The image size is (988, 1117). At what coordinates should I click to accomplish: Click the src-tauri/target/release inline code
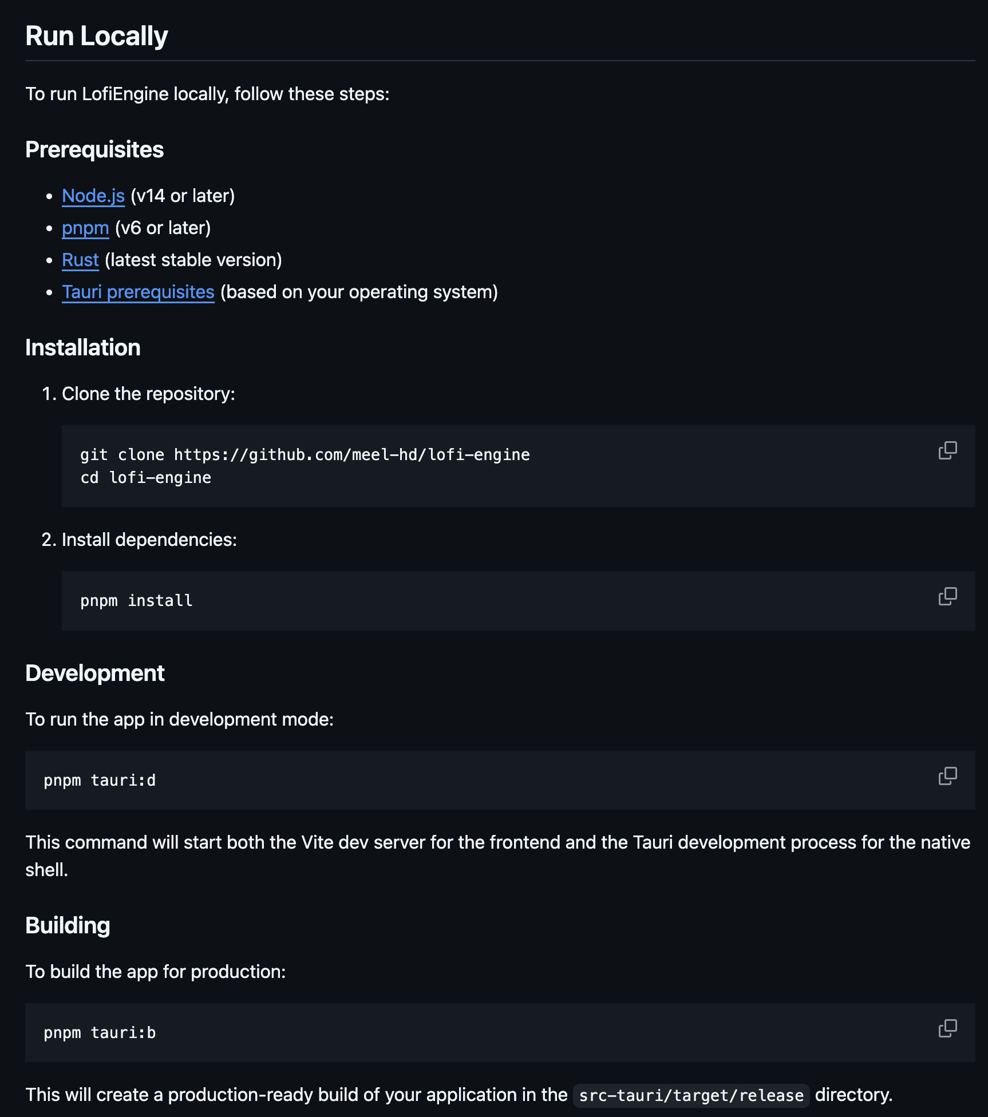pos(691,1095)
